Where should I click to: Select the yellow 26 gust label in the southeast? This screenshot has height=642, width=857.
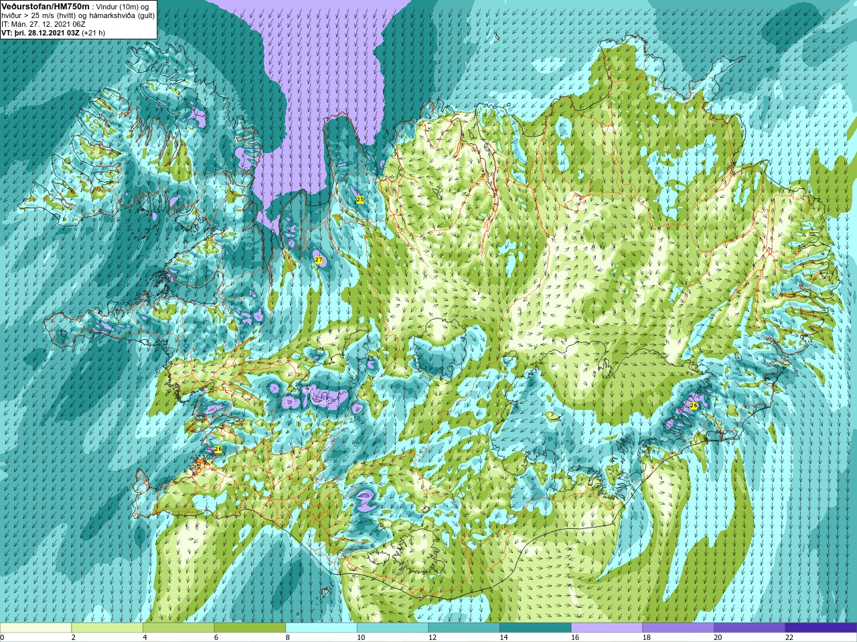tap(694, 405)
